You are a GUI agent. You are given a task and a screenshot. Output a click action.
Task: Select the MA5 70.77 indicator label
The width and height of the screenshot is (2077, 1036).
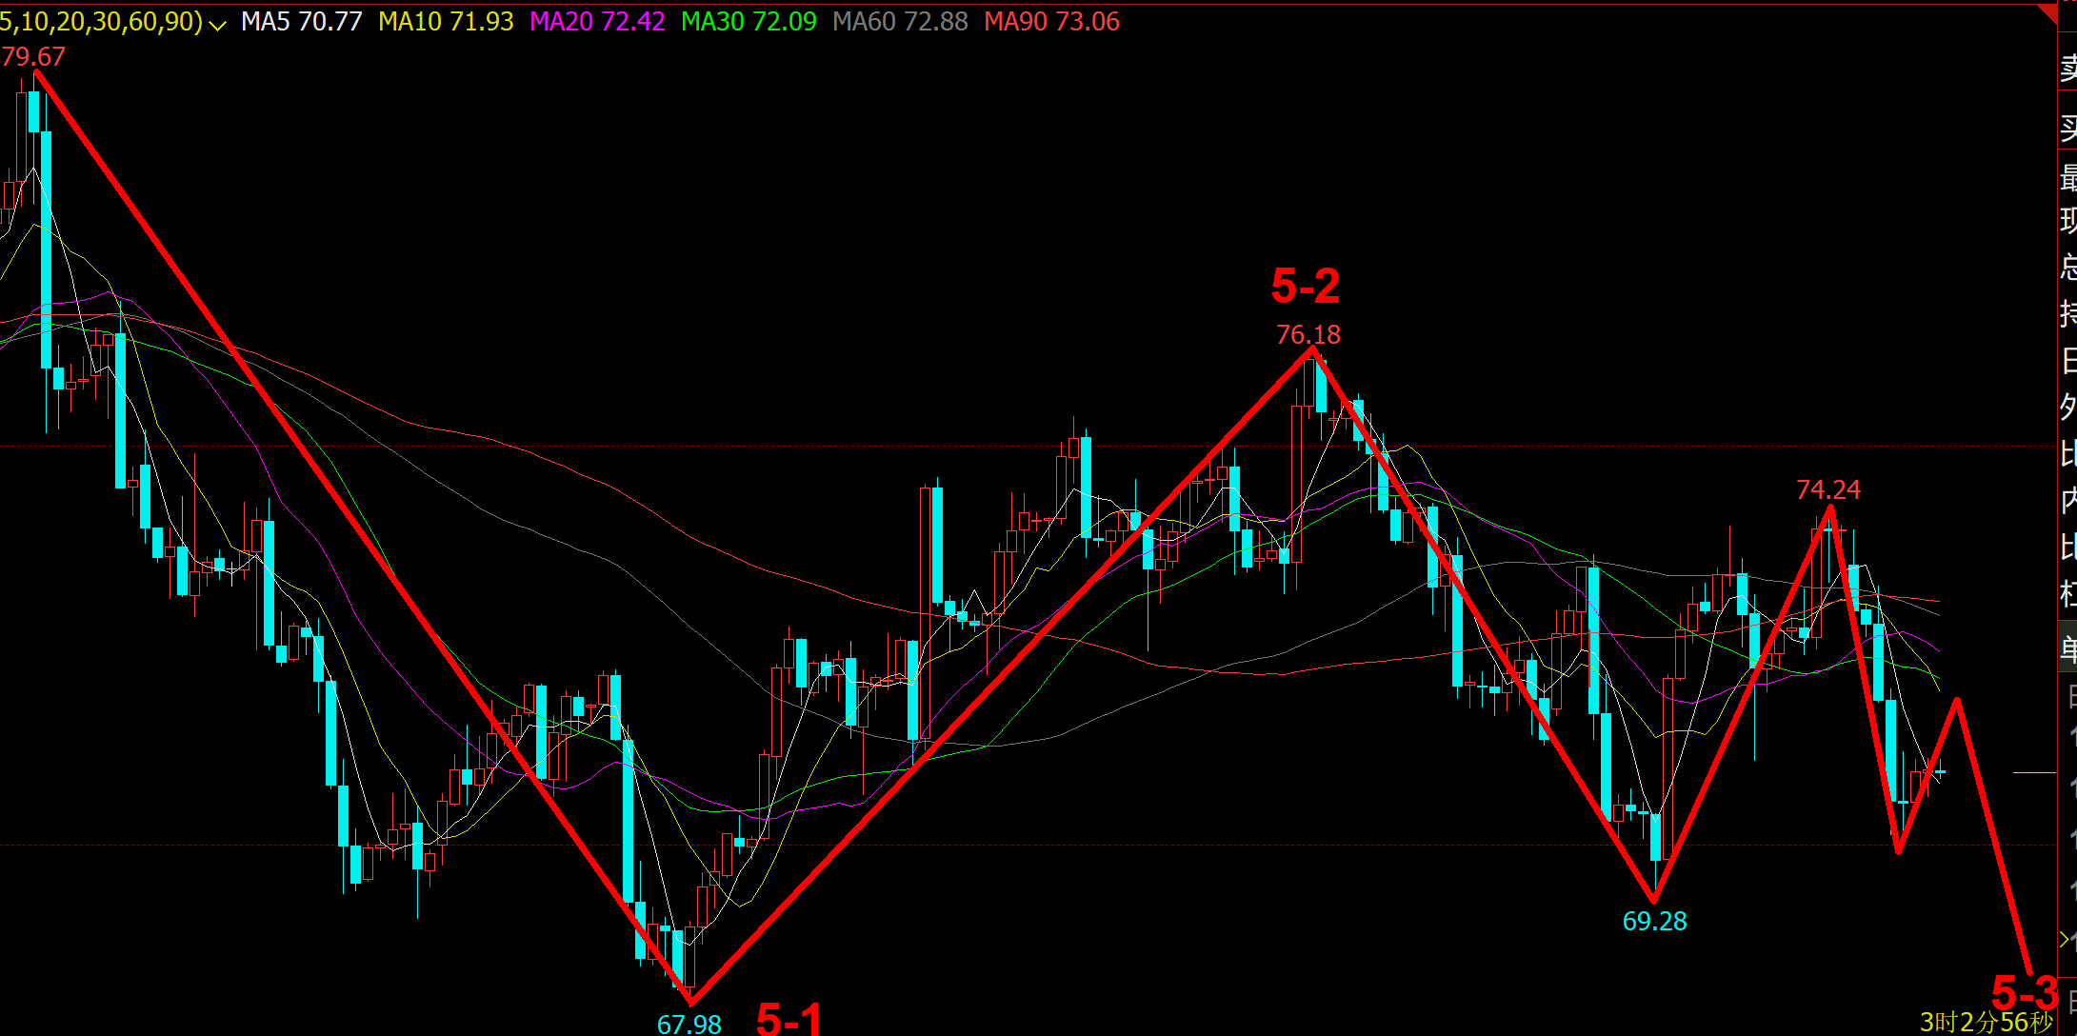coord(302,21)
